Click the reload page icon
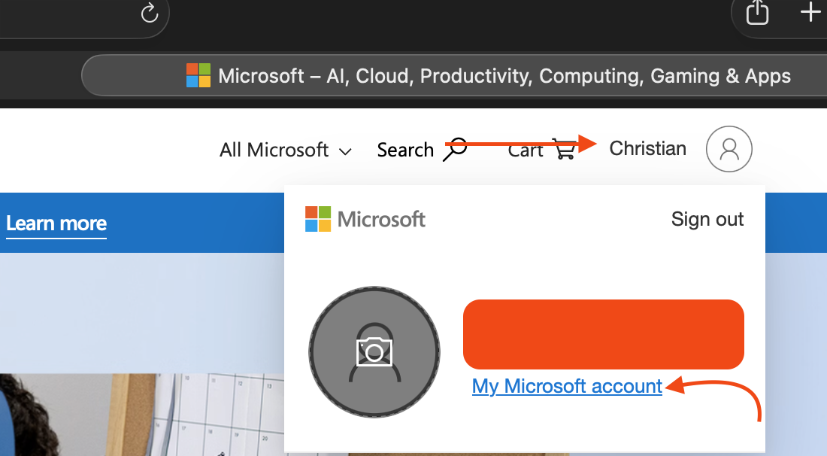827x456 pixels. pos(150,14)
